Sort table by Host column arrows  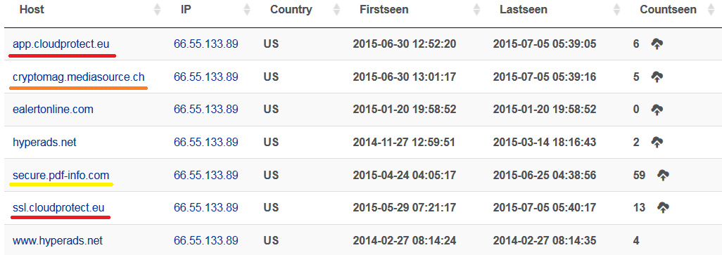point(158,10)
